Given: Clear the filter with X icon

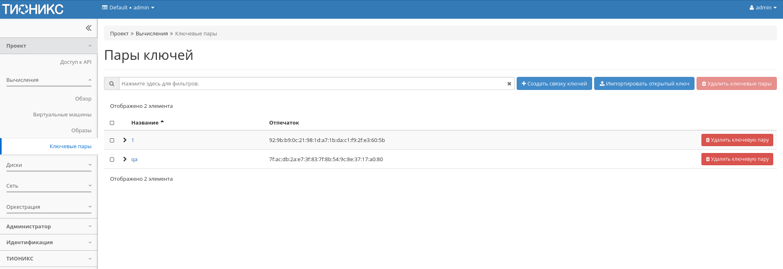Looking at the screenshot, I should (509, 84).
